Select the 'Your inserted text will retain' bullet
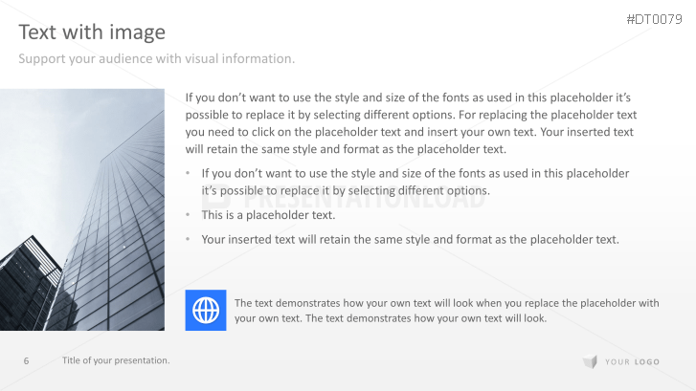The width and height of the screenshot is (696, 391). 410,239
